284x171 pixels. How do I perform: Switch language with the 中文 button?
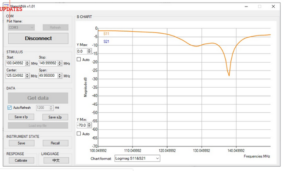[x=56, y=160]
